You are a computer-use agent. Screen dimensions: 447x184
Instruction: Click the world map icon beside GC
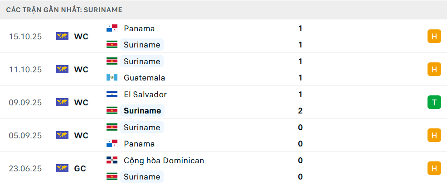coord(62,169)
